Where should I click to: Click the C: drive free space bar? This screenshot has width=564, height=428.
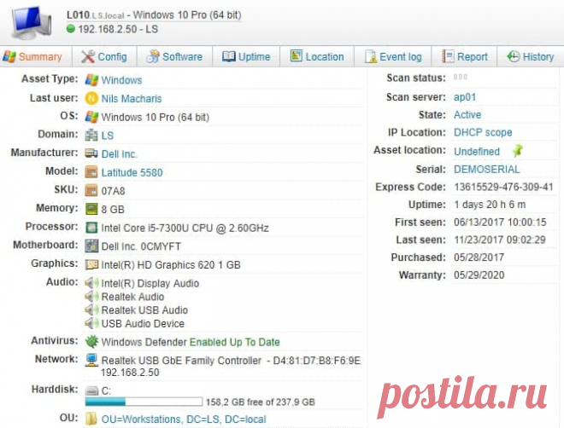pos(144,402)
